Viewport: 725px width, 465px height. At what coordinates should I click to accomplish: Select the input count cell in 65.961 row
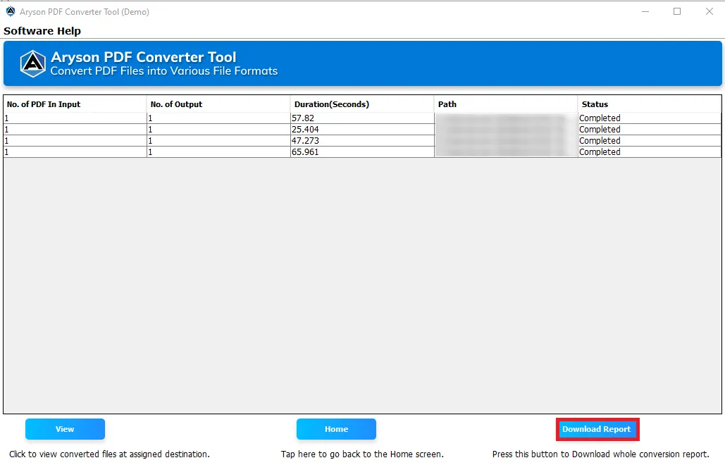(x=75, y=151)
